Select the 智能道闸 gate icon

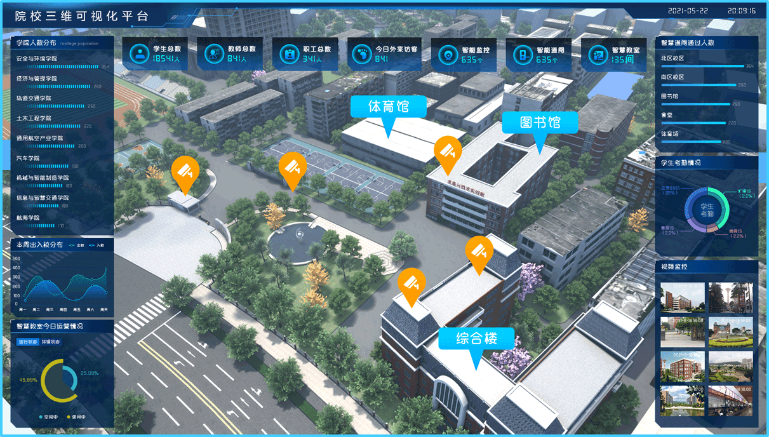pos(523,55)
